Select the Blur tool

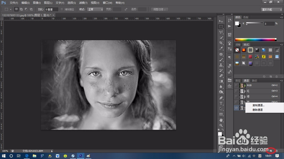[x=221, y=87]
